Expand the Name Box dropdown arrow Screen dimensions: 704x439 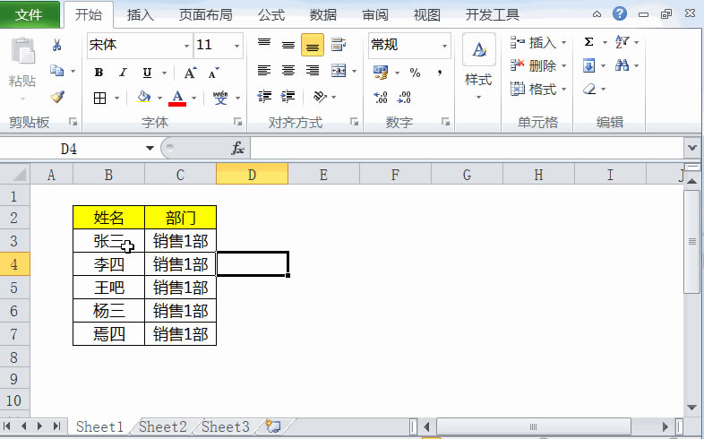[150, 148]
